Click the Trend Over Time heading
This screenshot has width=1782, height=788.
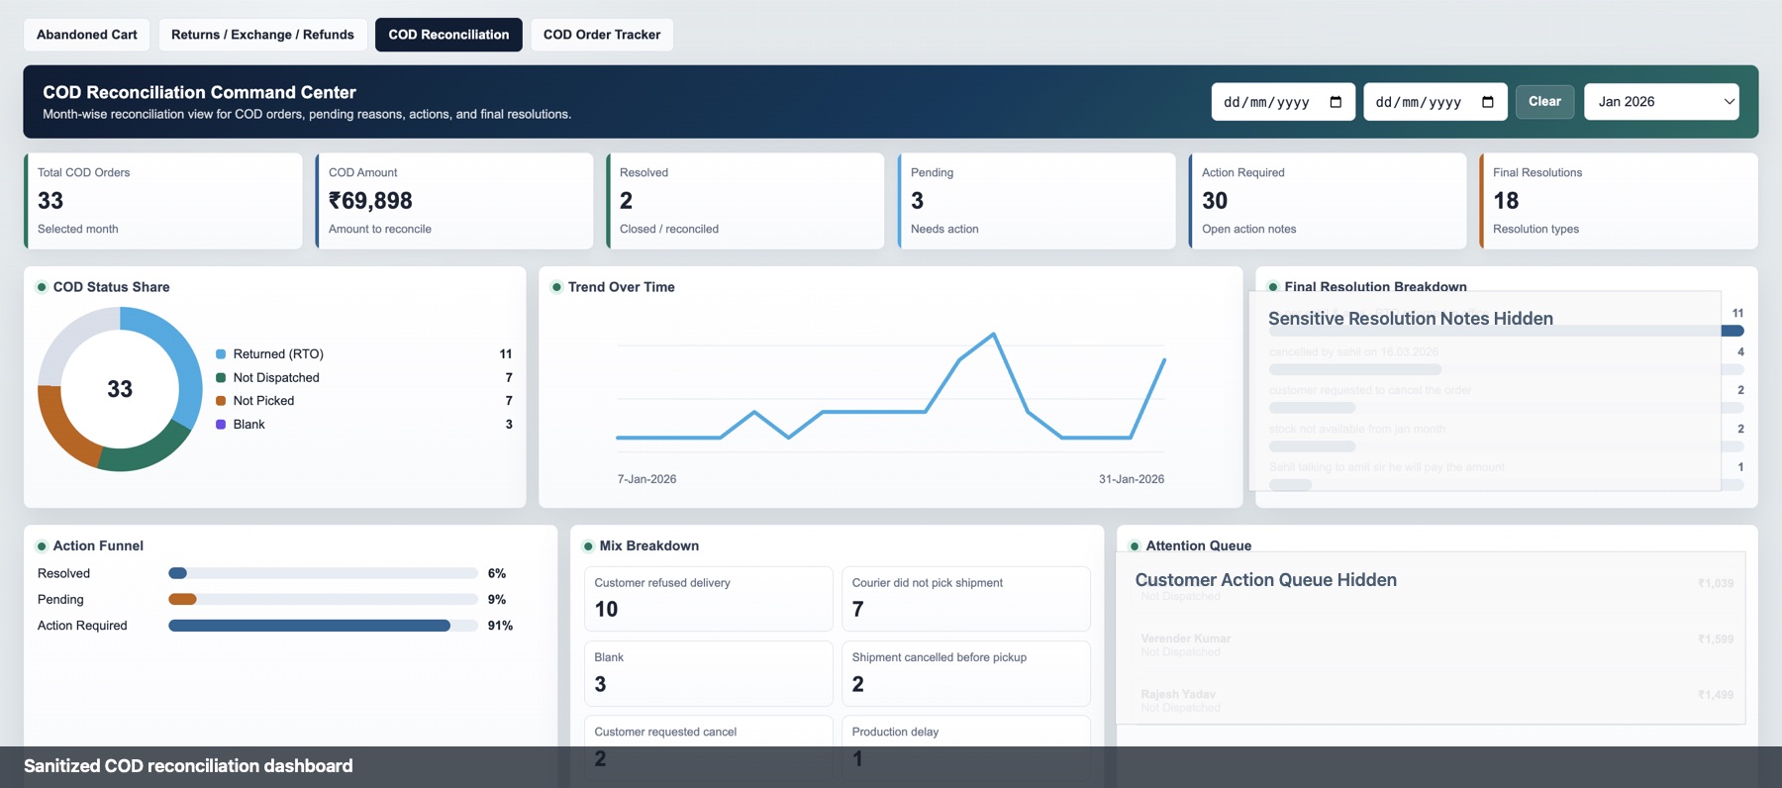coord(622,287)
